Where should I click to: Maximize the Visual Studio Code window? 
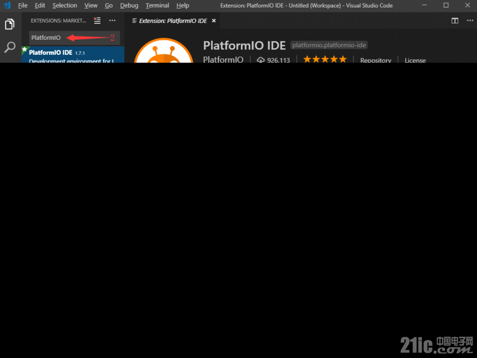point(446,5)
